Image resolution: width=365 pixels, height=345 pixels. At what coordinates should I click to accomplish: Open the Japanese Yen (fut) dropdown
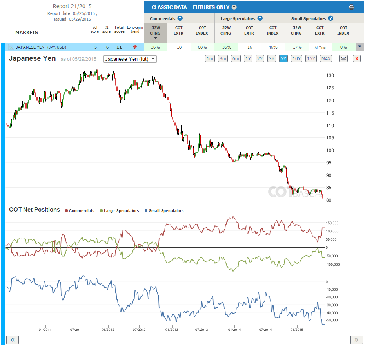pyautogui.click(x=130, y=59)
